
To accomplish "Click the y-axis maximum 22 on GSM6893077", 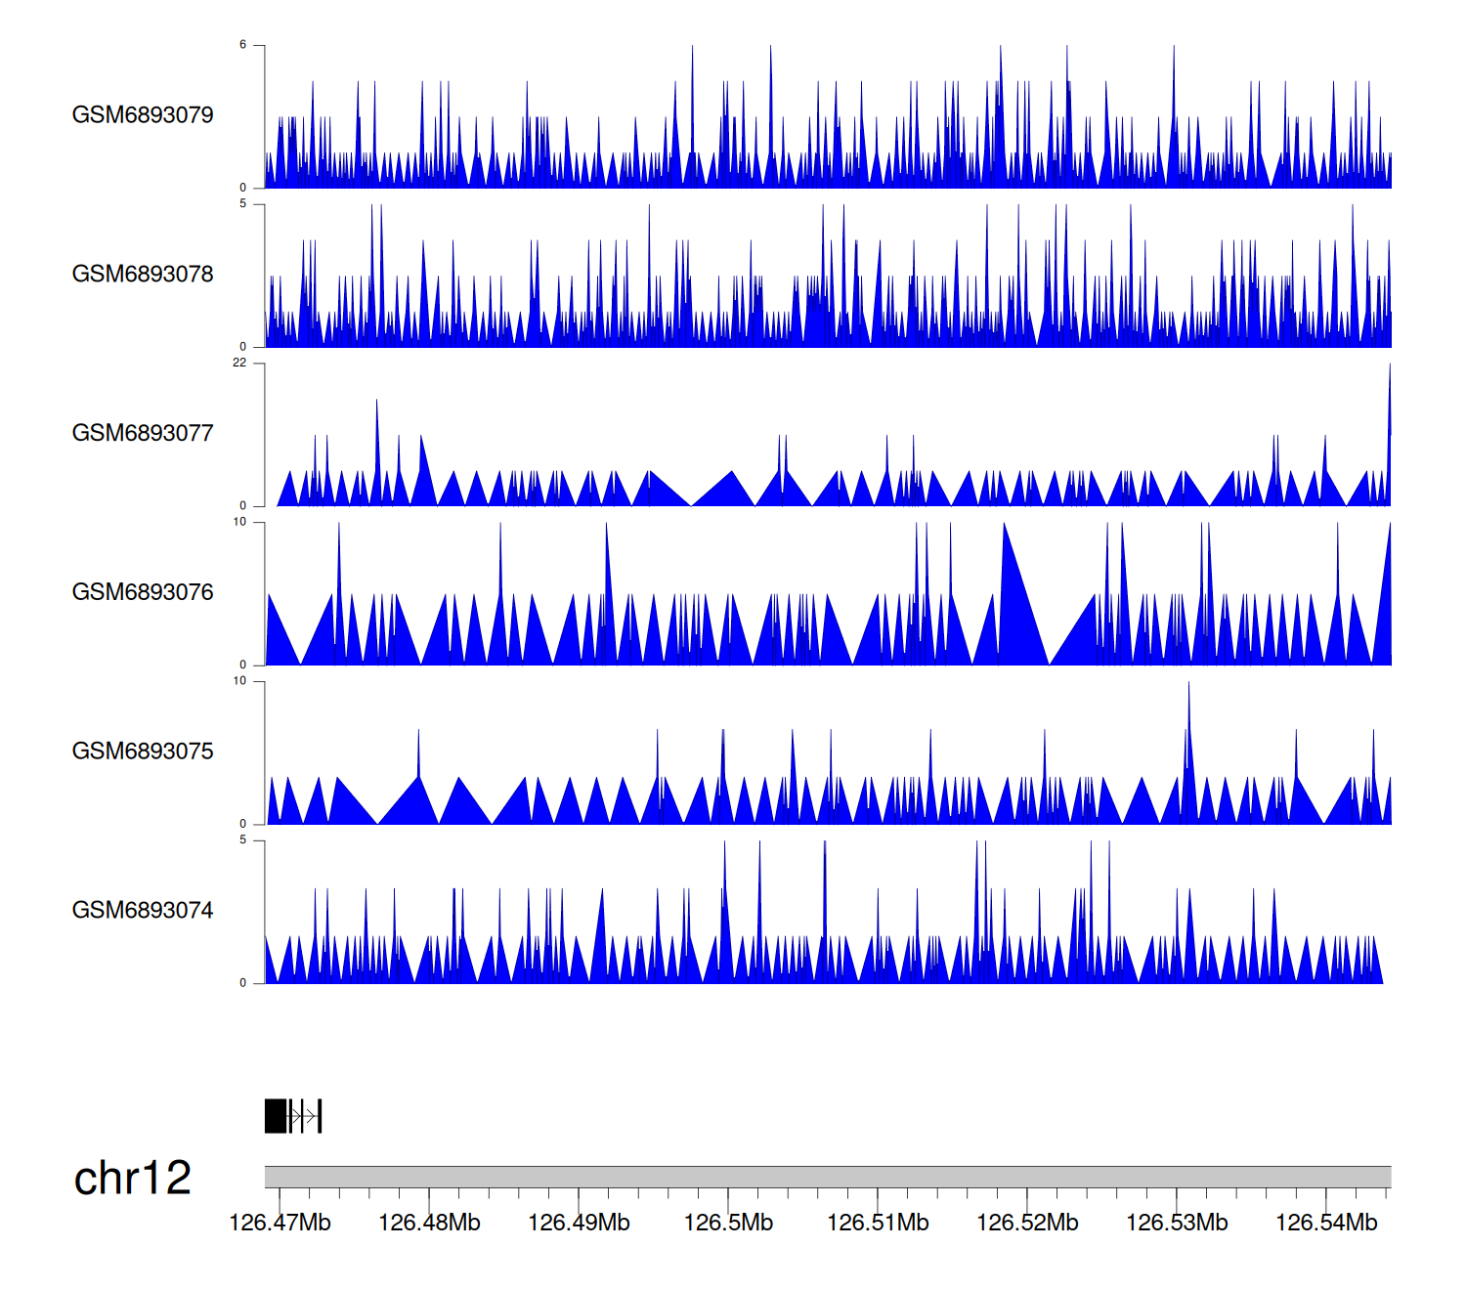I will (x=239, y=363).
